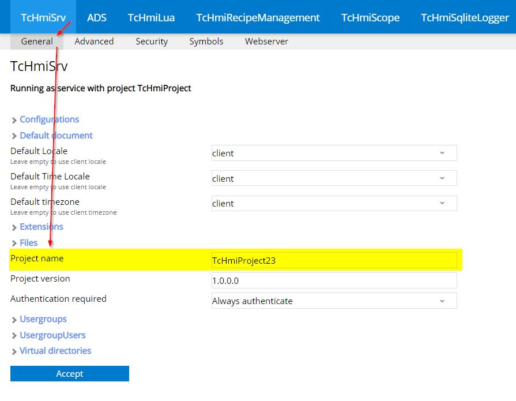Show the Symbols sub-tab
516x401 pixels.
click(x=206, y=42)
